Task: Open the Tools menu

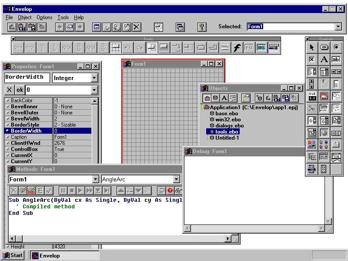Action: 63,17
